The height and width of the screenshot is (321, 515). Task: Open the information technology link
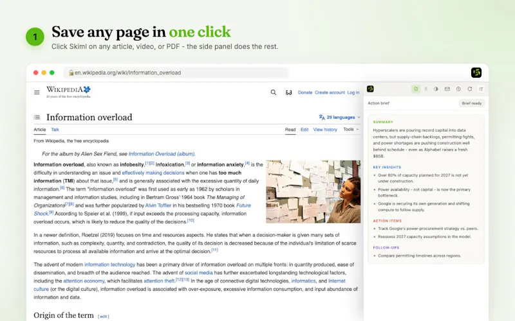(x=109, y=265)
